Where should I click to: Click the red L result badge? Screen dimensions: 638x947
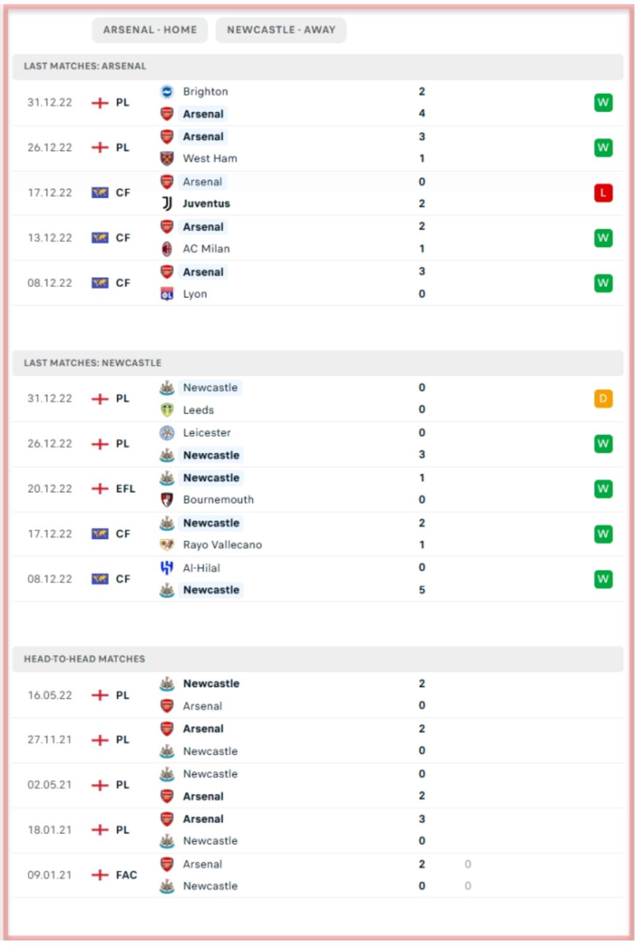tap(603, 193)
